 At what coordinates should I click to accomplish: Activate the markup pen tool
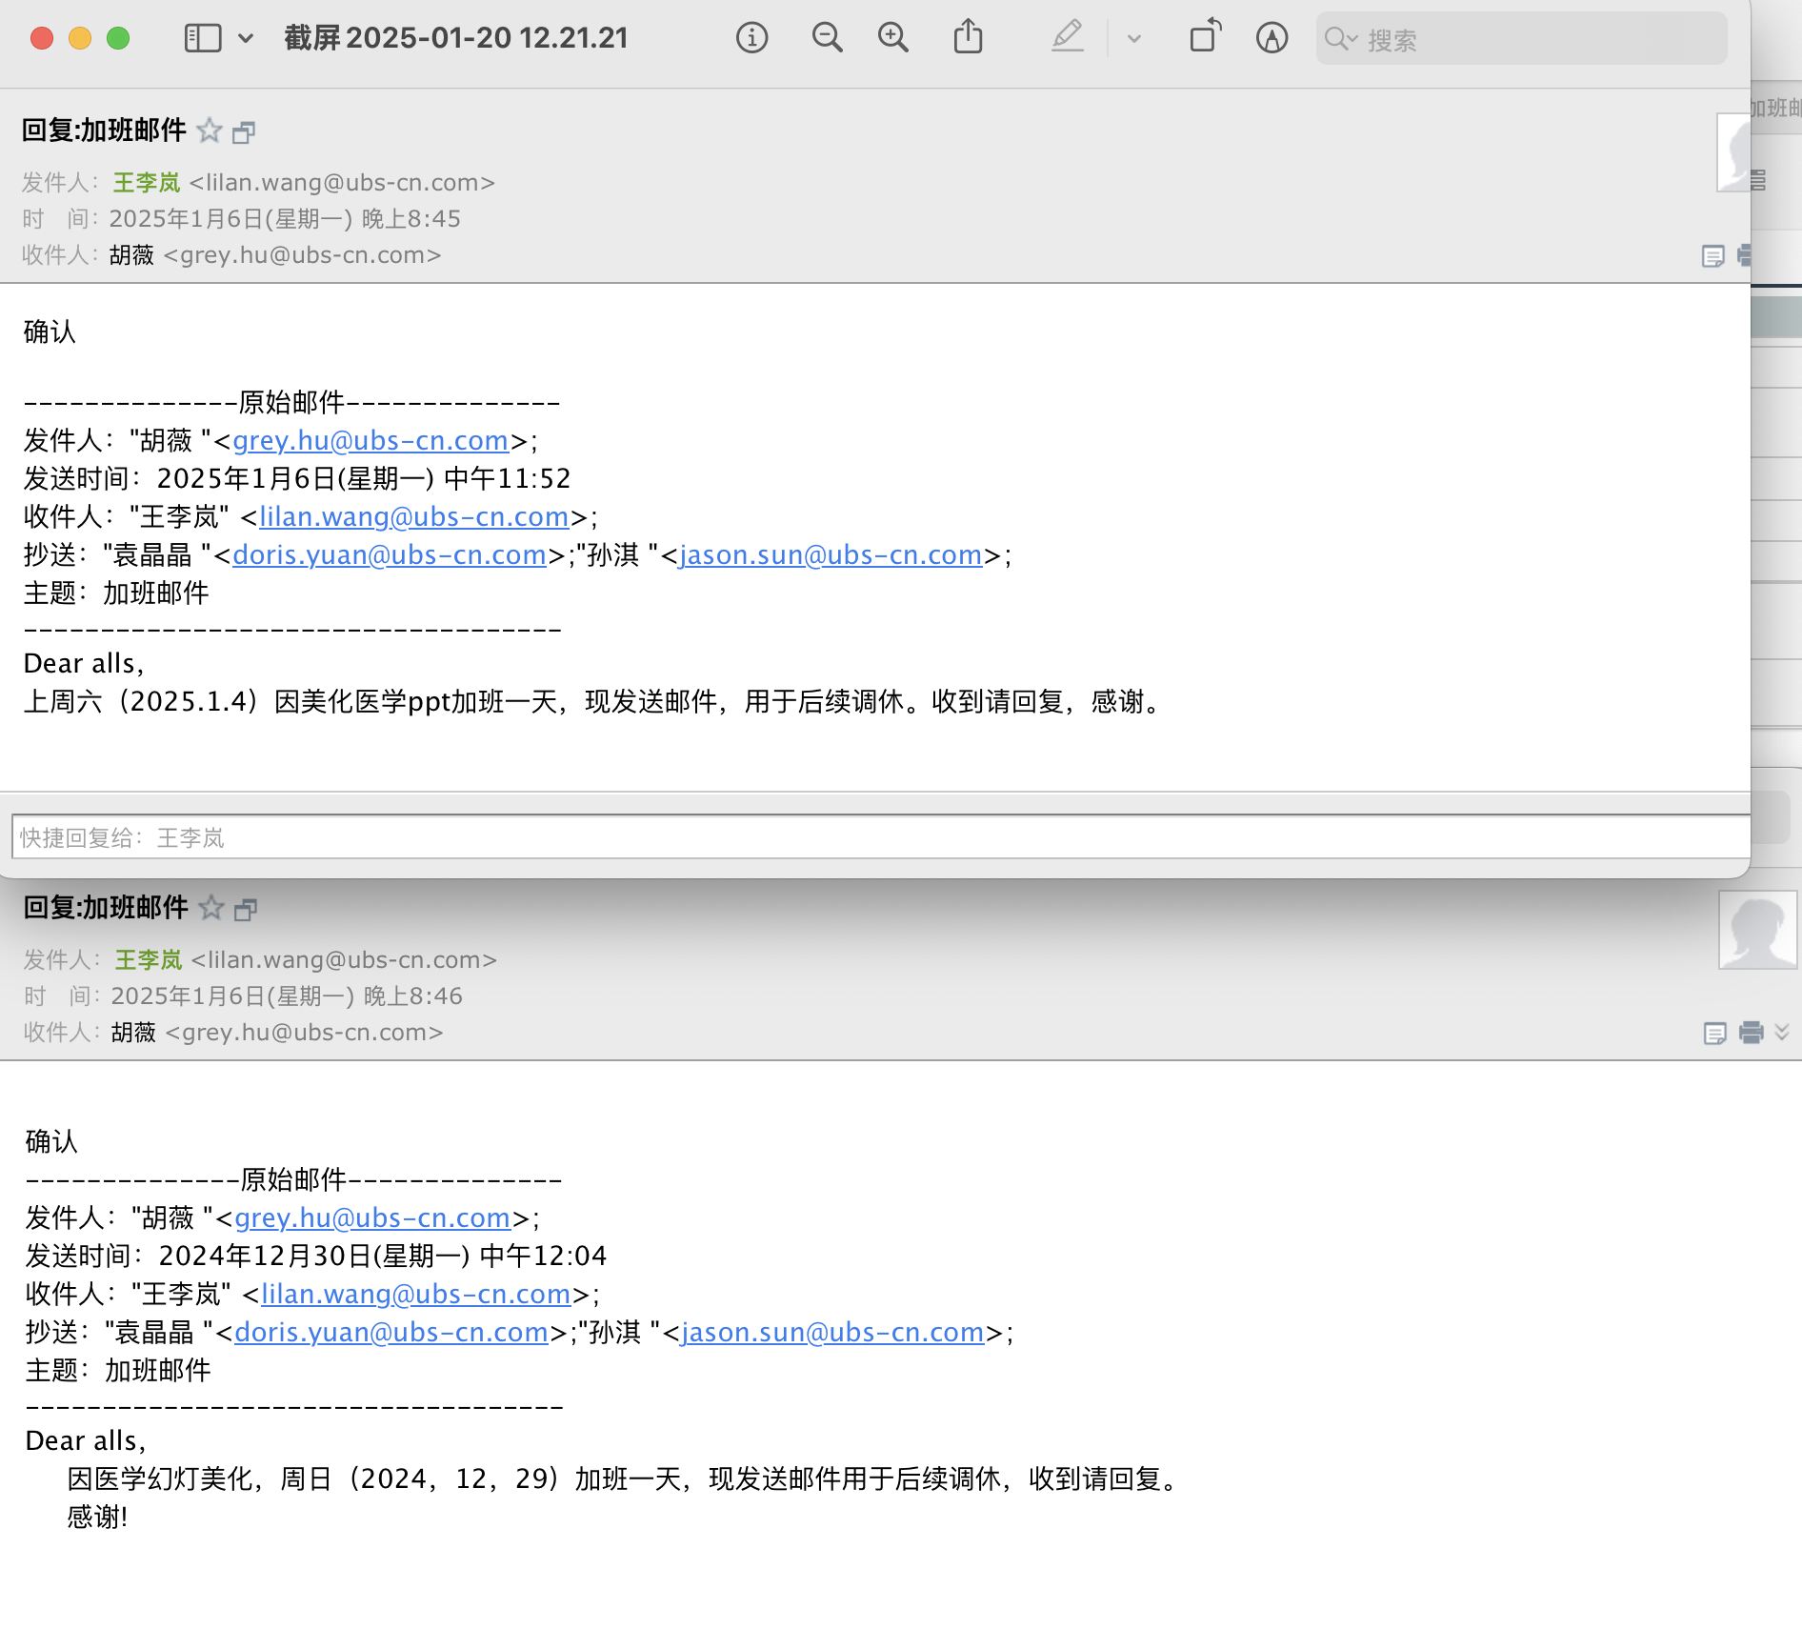click(x=1068, y=38)
